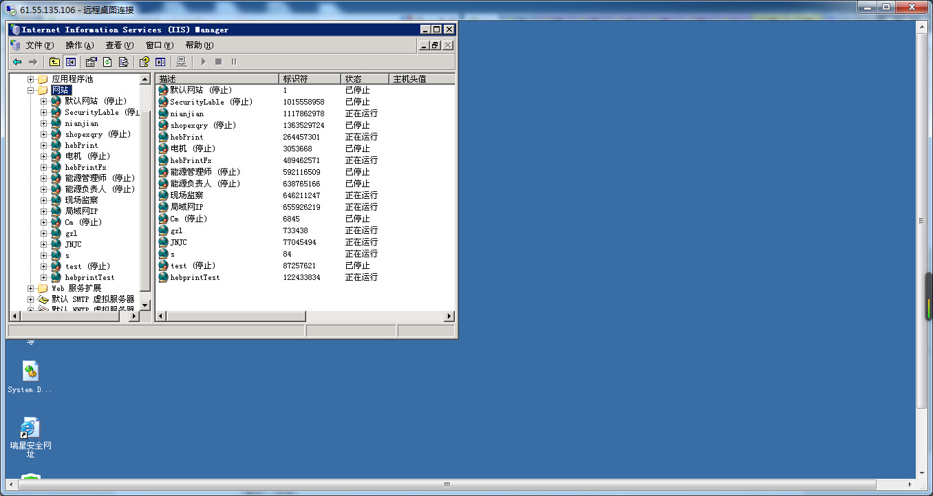Click the globe icon of gzl in tree

56,233
